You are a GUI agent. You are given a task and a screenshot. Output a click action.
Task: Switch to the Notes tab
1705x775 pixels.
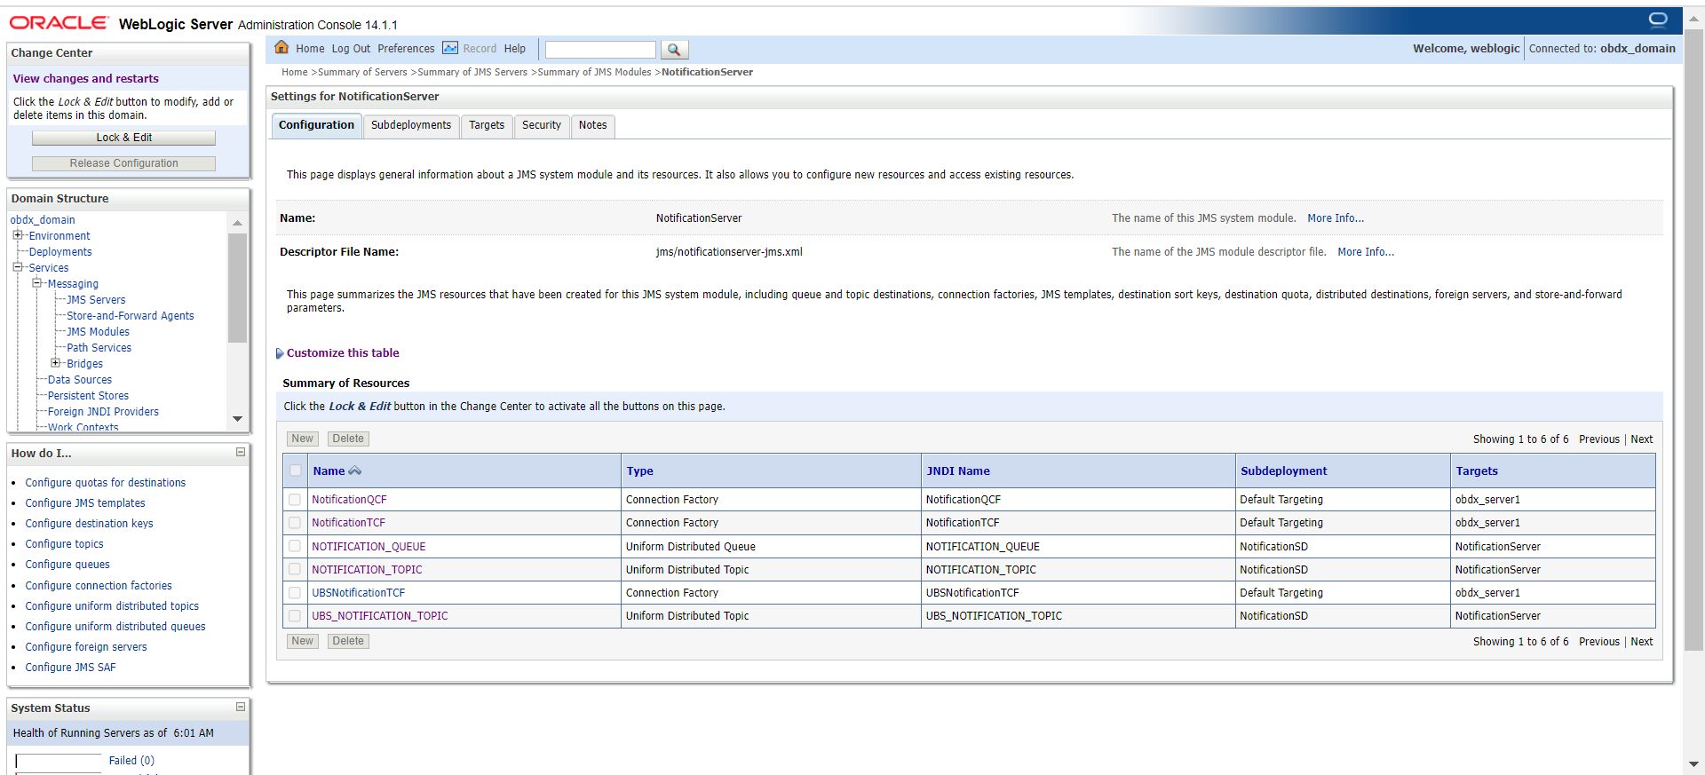click(x=593, y=125)
